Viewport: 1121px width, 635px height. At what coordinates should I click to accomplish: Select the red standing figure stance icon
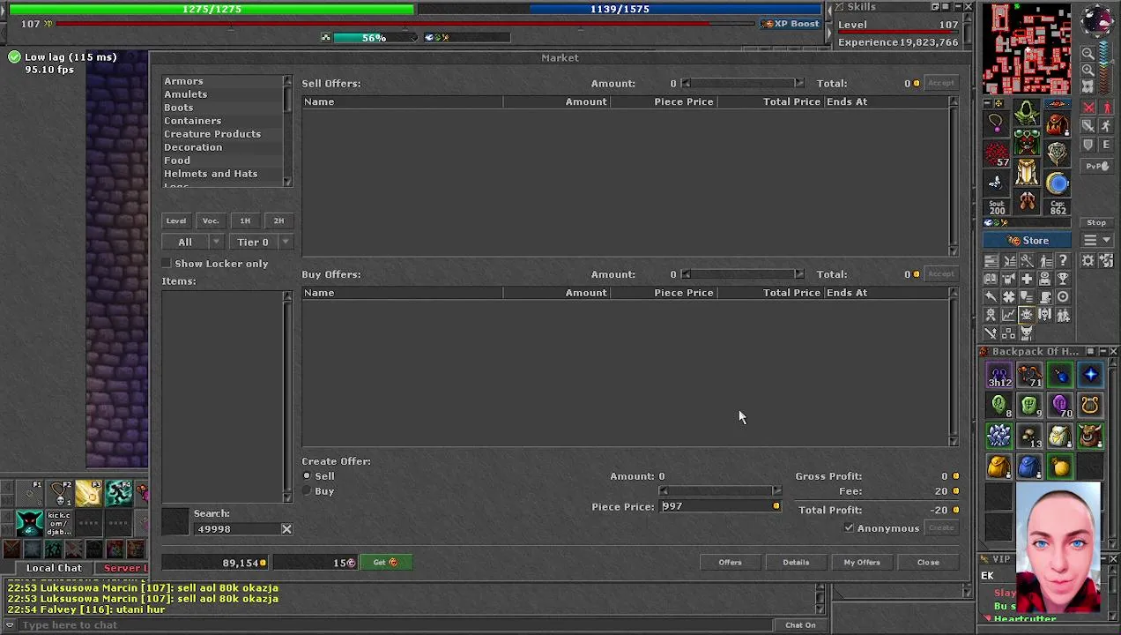point(1107,108)
